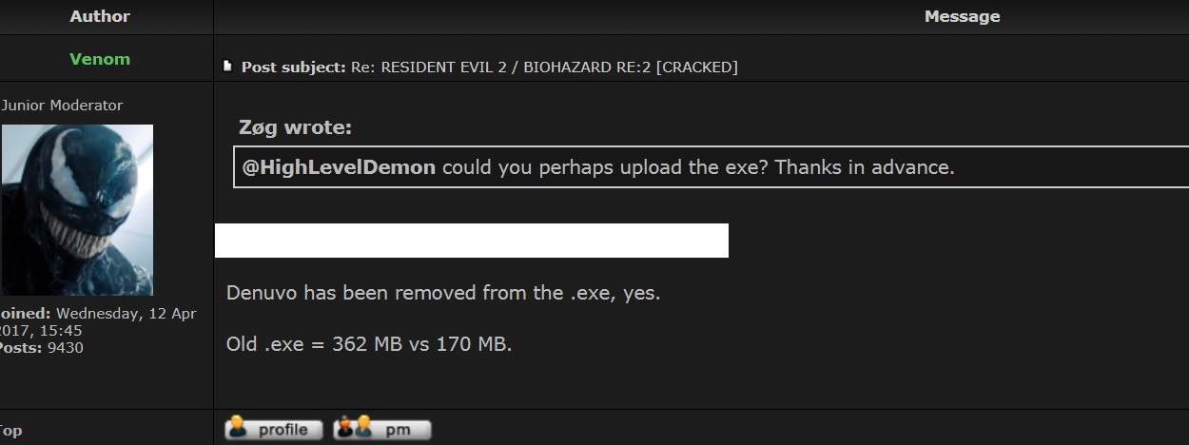Click the small post icon before Post subject

click(226, 66)
